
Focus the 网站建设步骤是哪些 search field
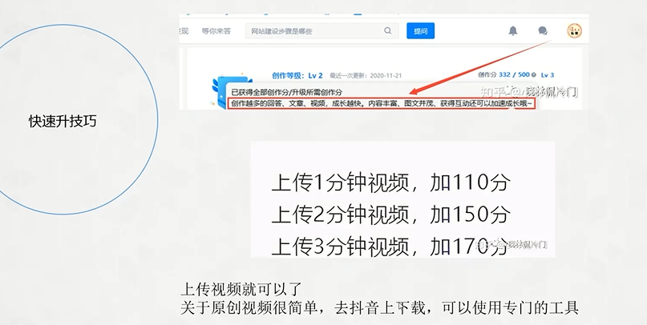click(321, 31)
